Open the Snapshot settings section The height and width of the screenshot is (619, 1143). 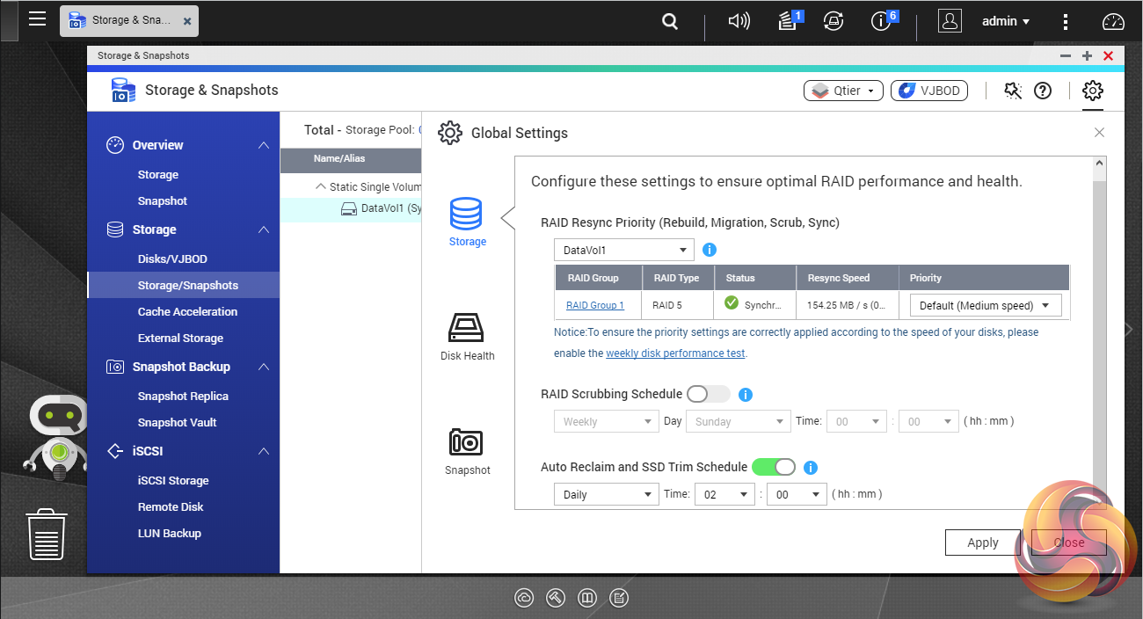pos(467,450)
